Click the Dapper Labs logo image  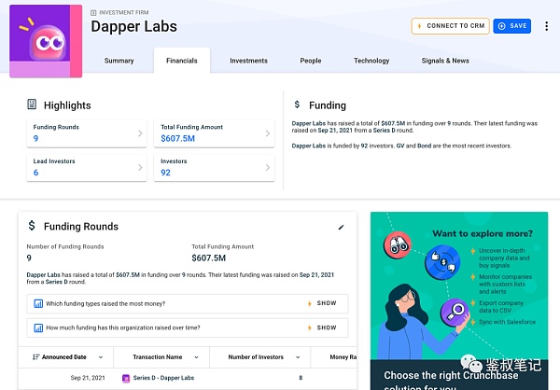(46, 41)
